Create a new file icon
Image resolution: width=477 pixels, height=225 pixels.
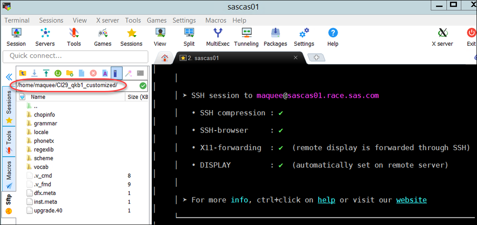82,73
